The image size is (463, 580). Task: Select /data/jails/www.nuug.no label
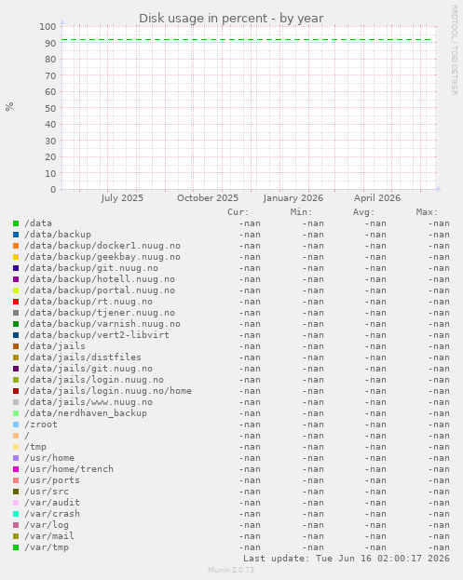pyautogui.click(x=89, y=402)
